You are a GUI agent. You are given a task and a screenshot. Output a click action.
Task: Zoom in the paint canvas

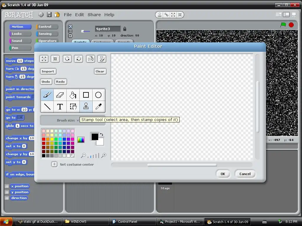[x=104, y=155]
